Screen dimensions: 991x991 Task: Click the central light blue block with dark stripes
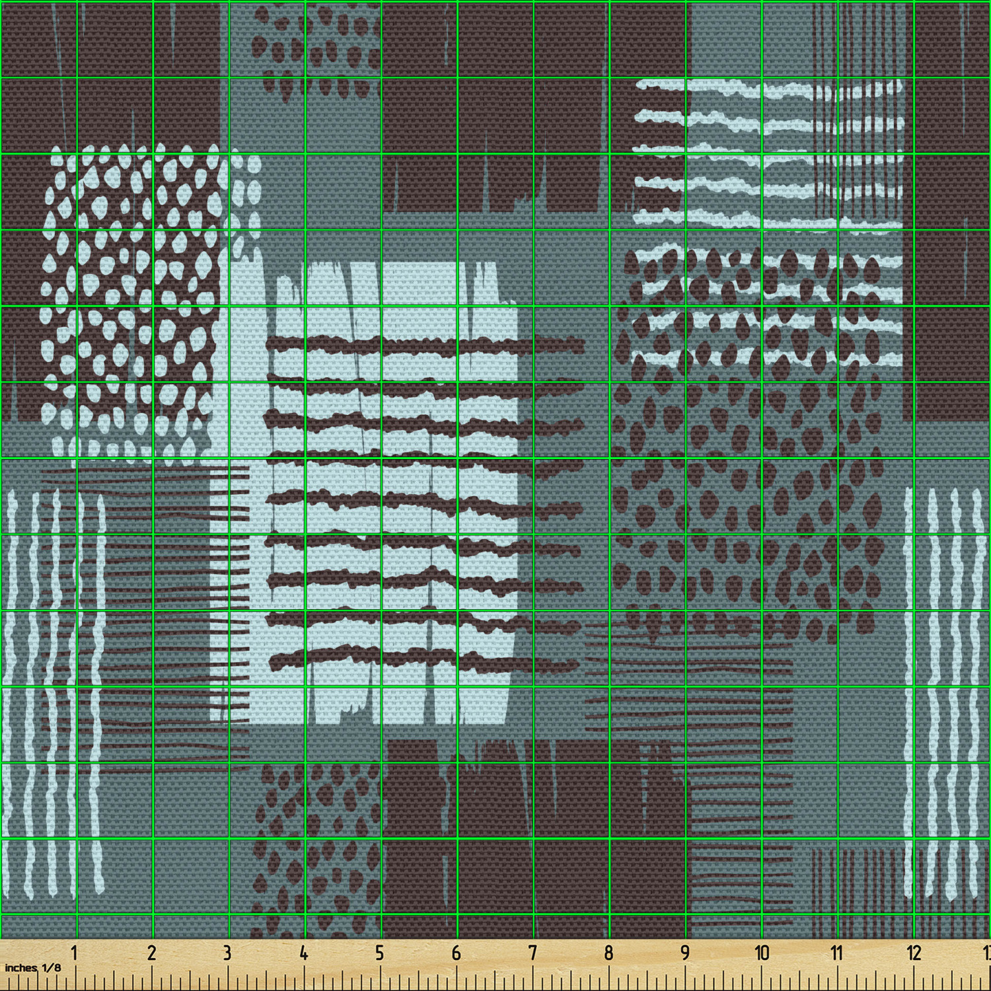coord(396,495)
